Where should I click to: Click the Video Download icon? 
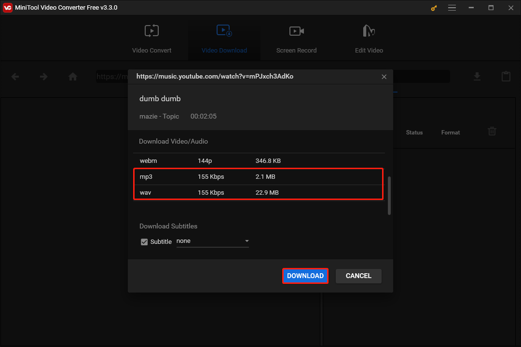(224, 30)
